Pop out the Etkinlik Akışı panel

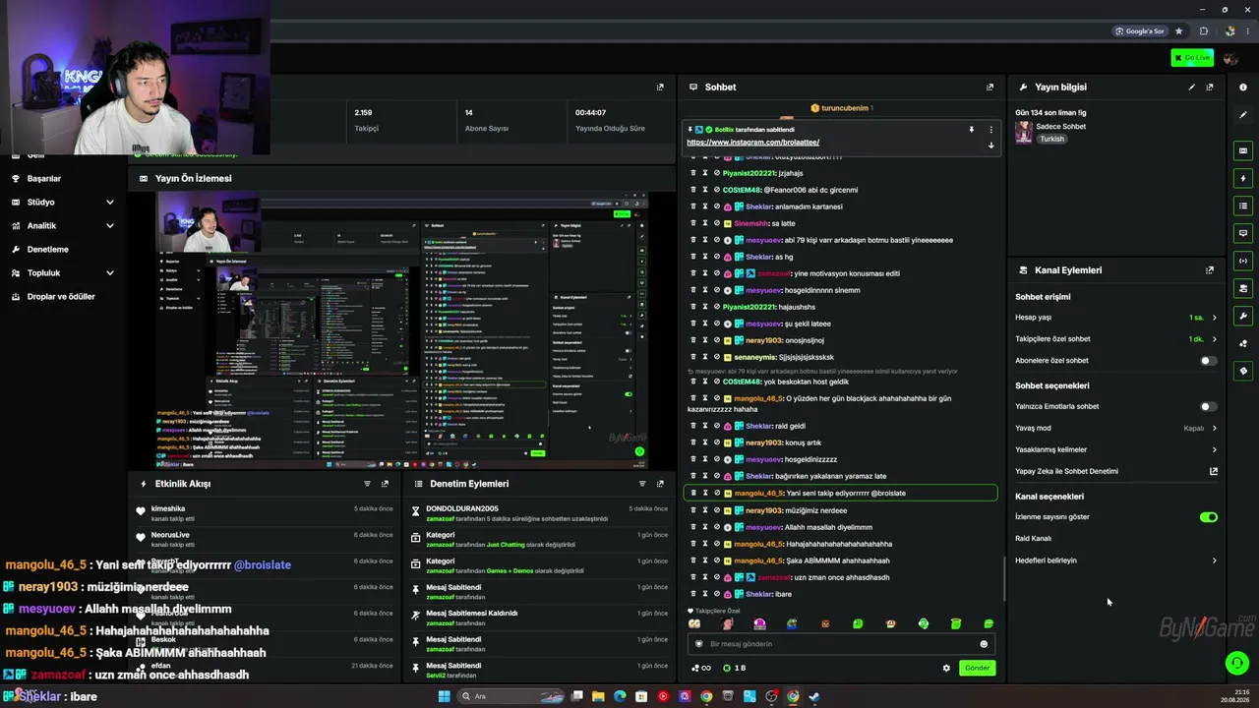[385, 484]
